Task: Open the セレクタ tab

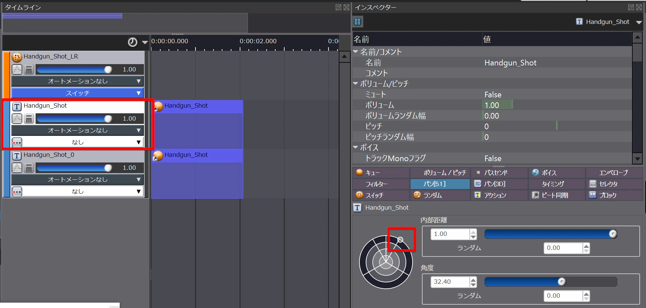Action: 614,184
